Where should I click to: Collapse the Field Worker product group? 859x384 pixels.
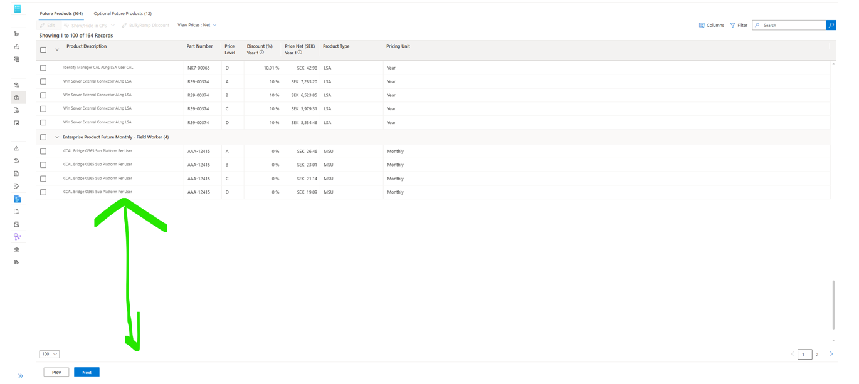pos(57,137)
